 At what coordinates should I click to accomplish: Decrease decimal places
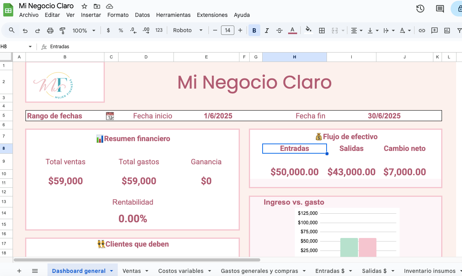133,30
